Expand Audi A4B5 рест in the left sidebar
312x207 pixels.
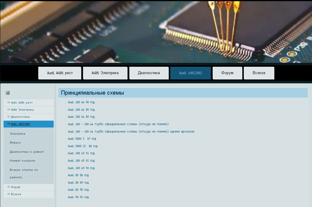[x=22, y=103]
